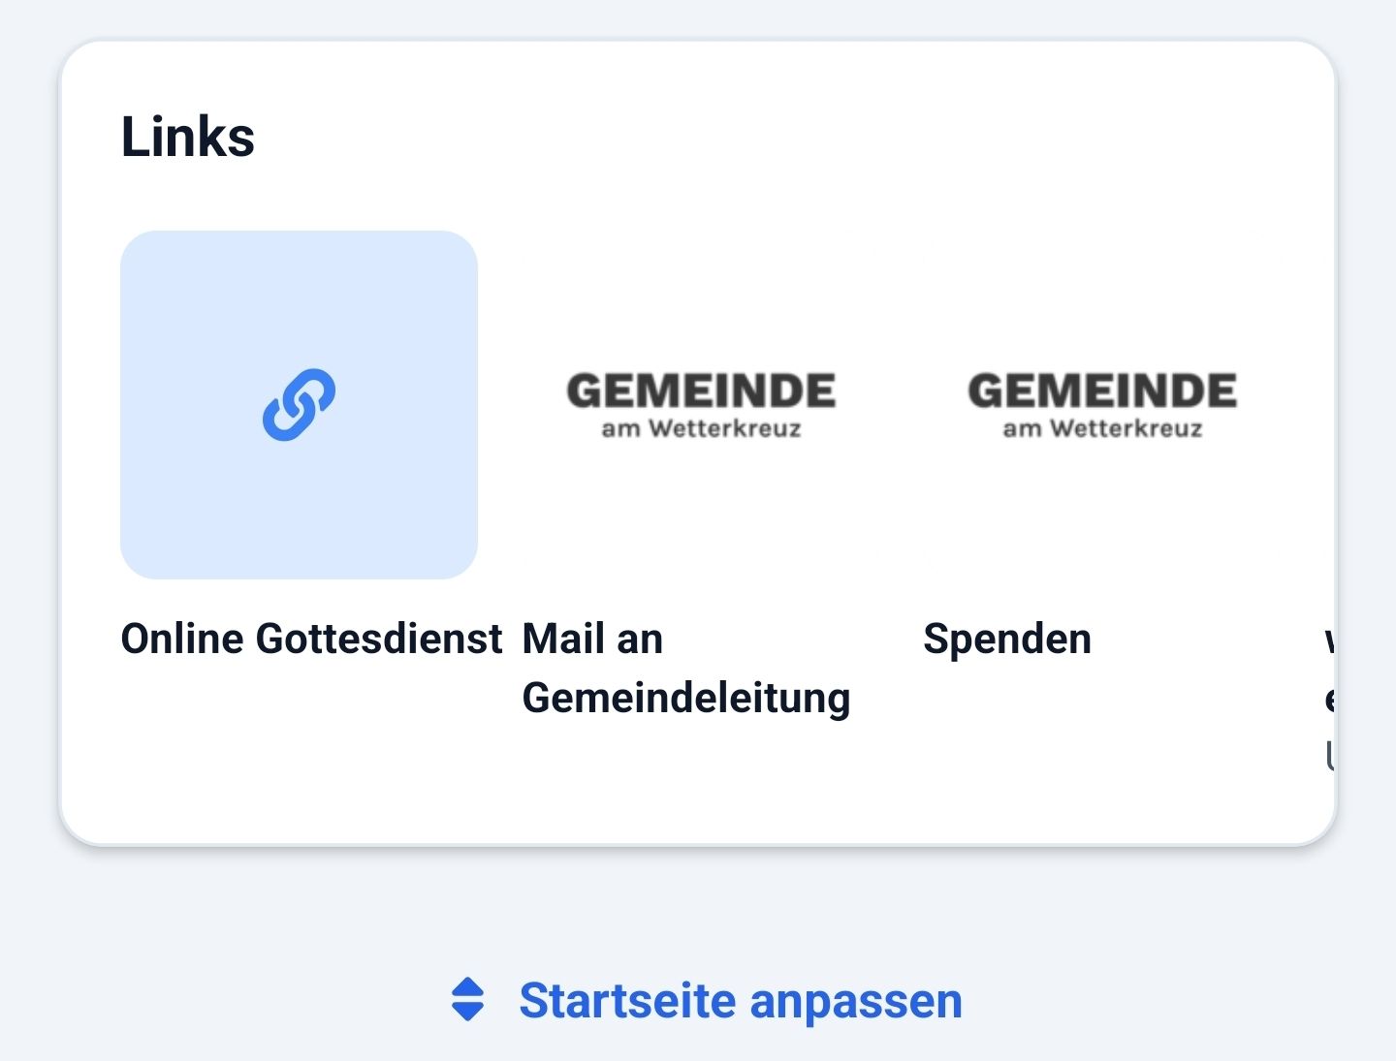1396x1061 pixels.
Task: Click the word 'Online' under the blue tile
Action: [x=181, y=640]
